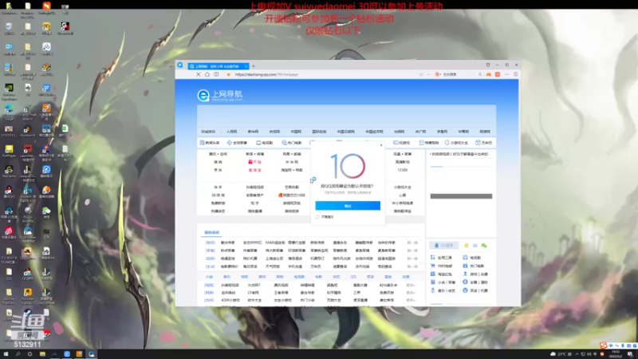Close the default browser prompt dialog
Image resolution: width=638 pixels, height=359 pixels.
[381, 145]
